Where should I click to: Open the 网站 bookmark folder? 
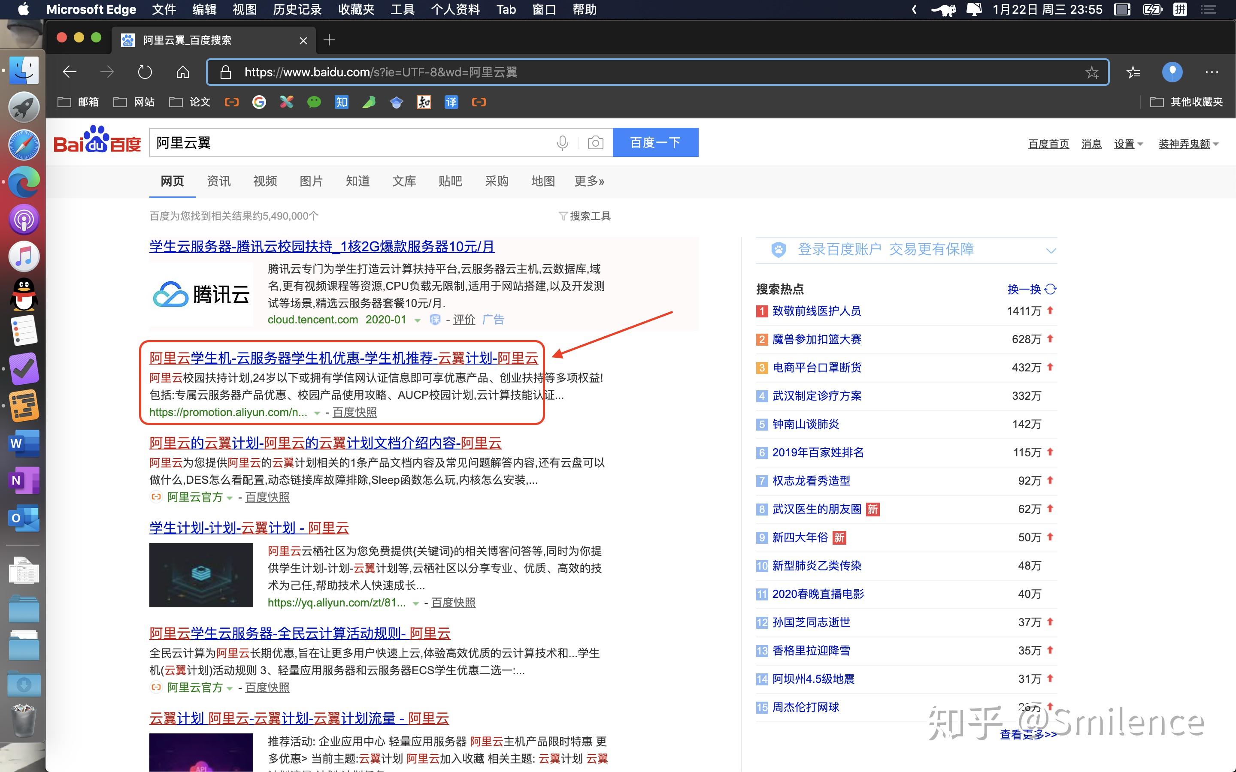(x=134, y=102)
